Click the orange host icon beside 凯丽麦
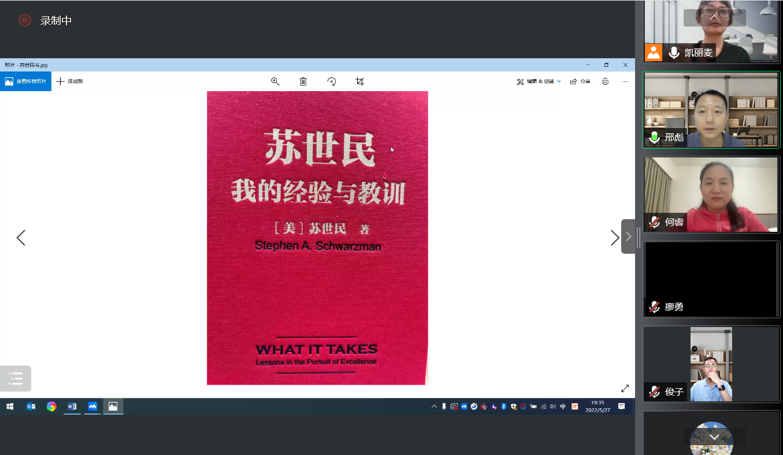 [653, 52]
